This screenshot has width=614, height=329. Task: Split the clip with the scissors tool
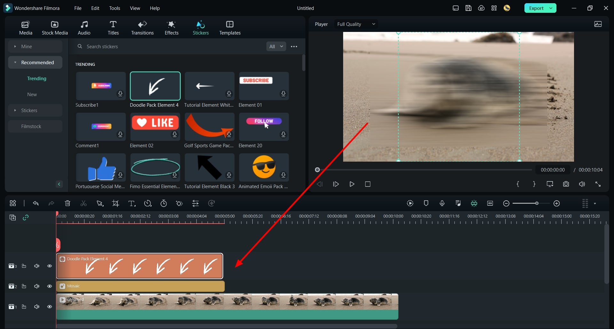(83, 203)
